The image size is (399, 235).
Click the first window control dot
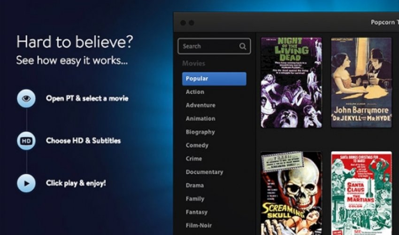[183, 23]
